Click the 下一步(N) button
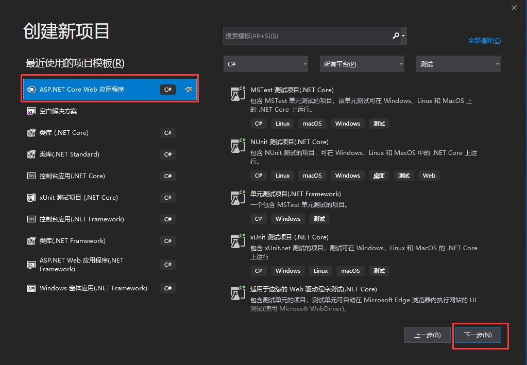527x365 pixels. pyautogui.click(x=478, y=335)
